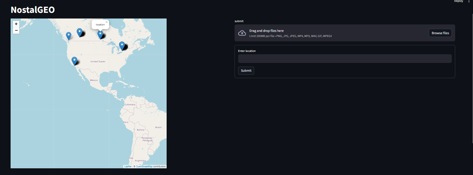This screenshot has width=473, height=175.
Task: Open the OpenStreetMap contributors link
Action: (144, 167)
